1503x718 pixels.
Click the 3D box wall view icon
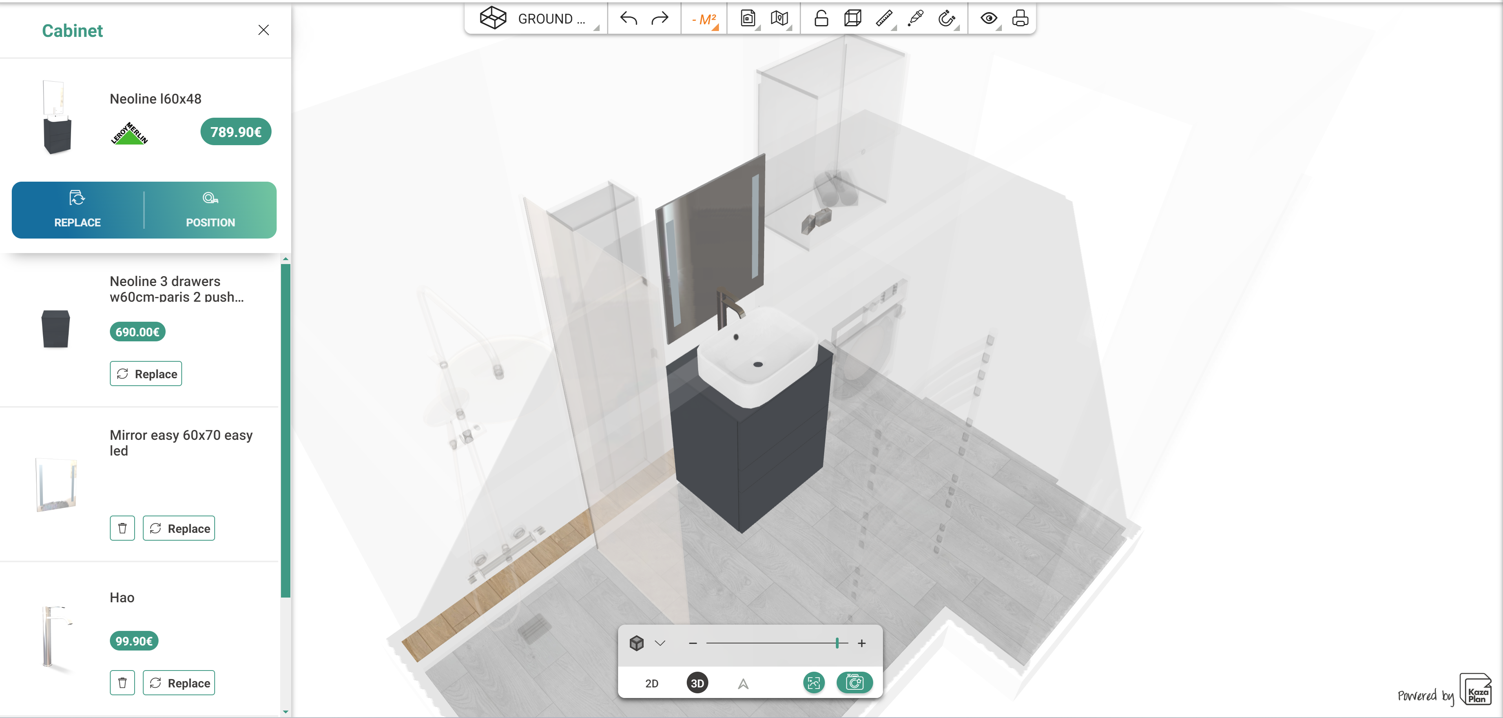(852, 19)
